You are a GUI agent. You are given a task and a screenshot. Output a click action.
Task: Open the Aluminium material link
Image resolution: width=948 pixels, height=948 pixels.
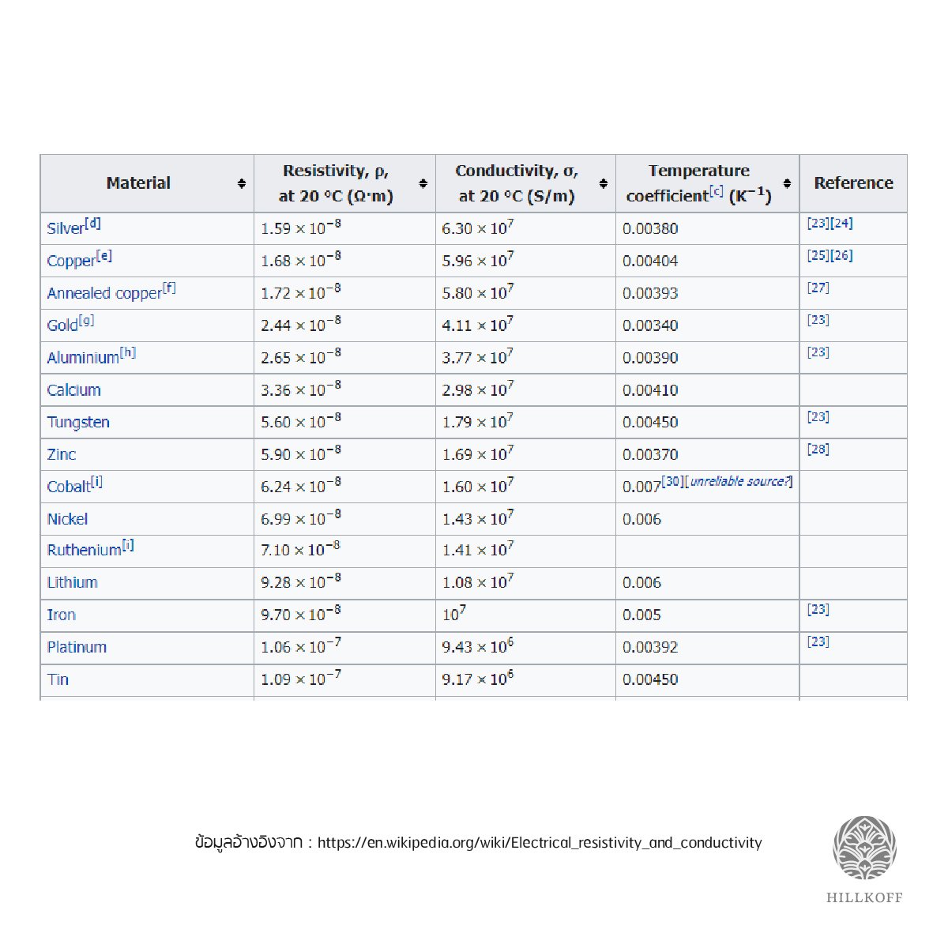82,358
